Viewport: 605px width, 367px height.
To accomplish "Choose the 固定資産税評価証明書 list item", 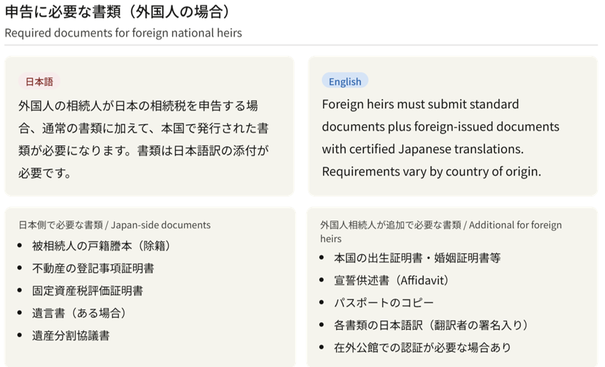I will (87, 291).
